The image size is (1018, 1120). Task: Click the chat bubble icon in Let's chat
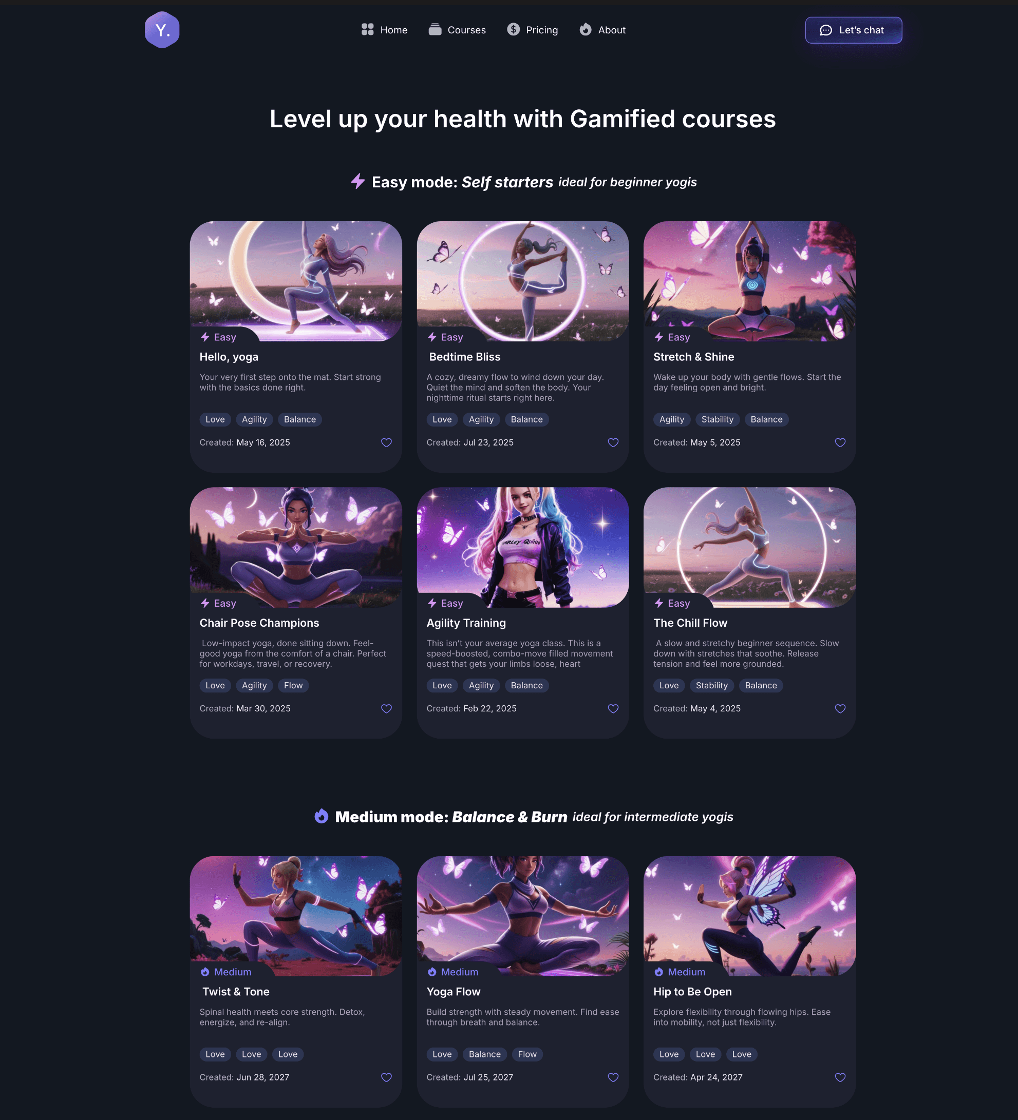point(825,30)
